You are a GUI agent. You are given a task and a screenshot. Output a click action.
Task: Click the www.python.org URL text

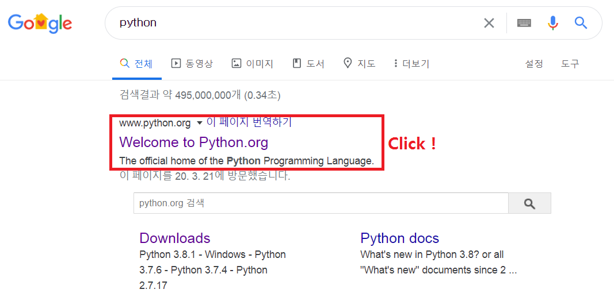[155, 124]
